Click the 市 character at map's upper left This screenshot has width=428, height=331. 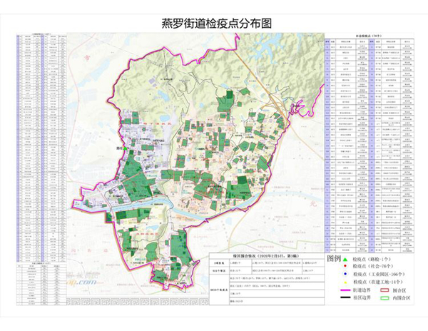click(x=86, y=58)
